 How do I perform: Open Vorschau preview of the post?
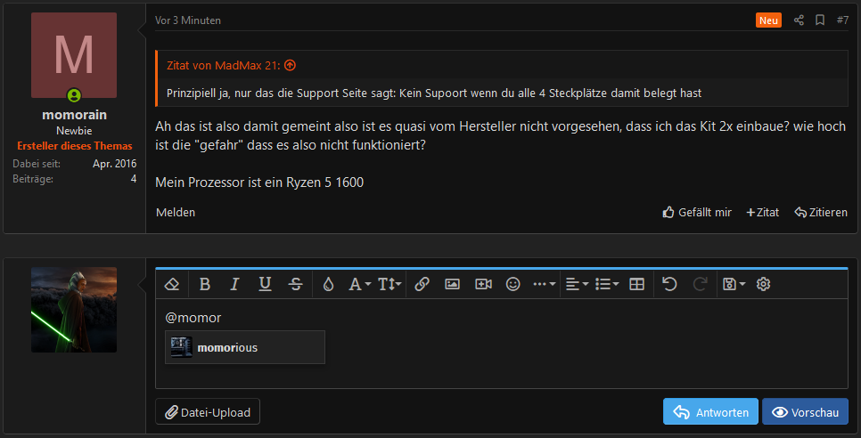pyautogui.click(x=805, y=411)
